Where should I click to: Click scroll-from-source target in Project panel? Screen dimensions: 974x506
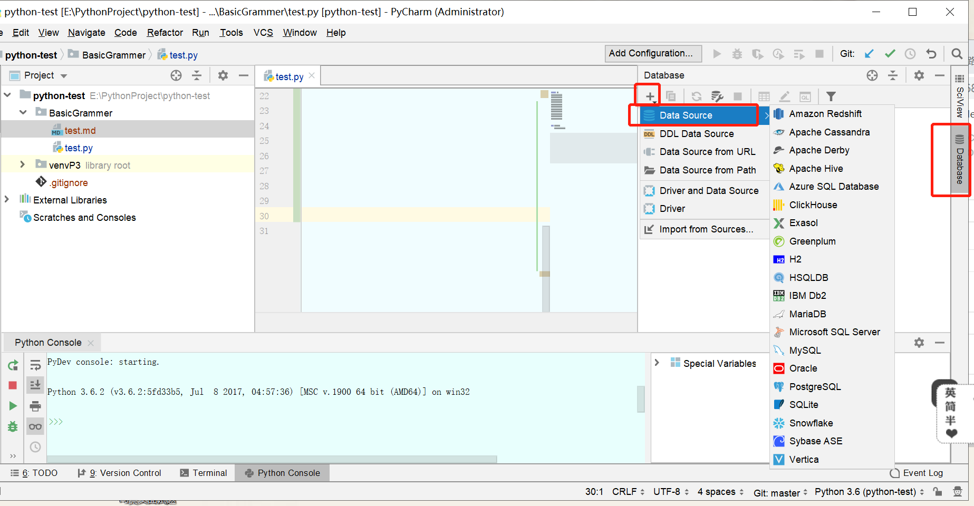tap(176, 75)
